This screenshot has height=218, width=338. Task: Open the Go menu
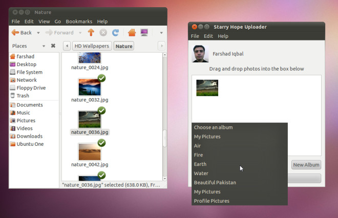(x=57, y=21)
